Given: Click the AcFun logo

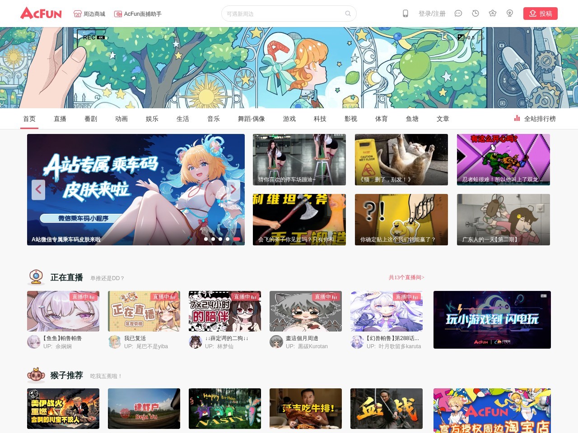Looking at the screenshot, I should [x=41, y=13].
